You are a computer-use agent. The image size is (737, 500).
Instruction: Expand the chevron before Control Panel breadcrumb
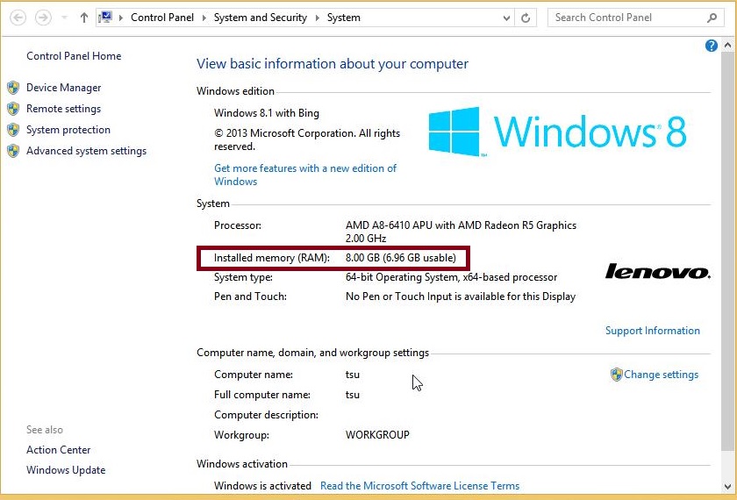(121, 18)
